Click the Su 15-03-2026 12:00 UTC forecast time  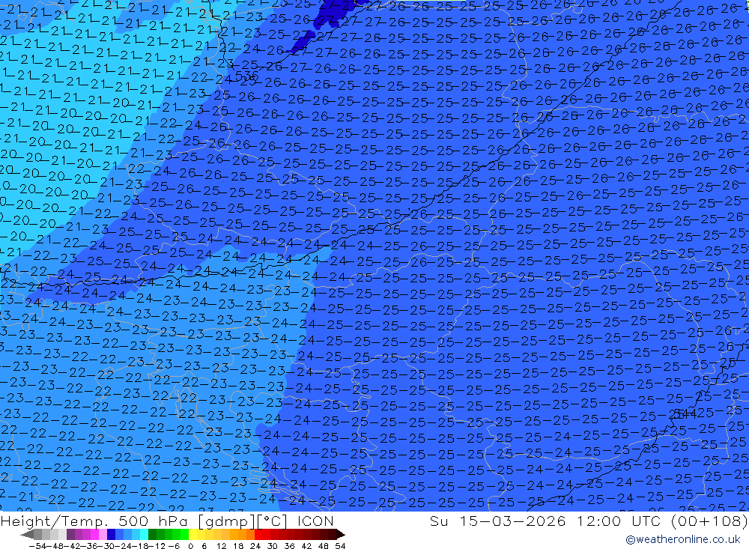589,521
